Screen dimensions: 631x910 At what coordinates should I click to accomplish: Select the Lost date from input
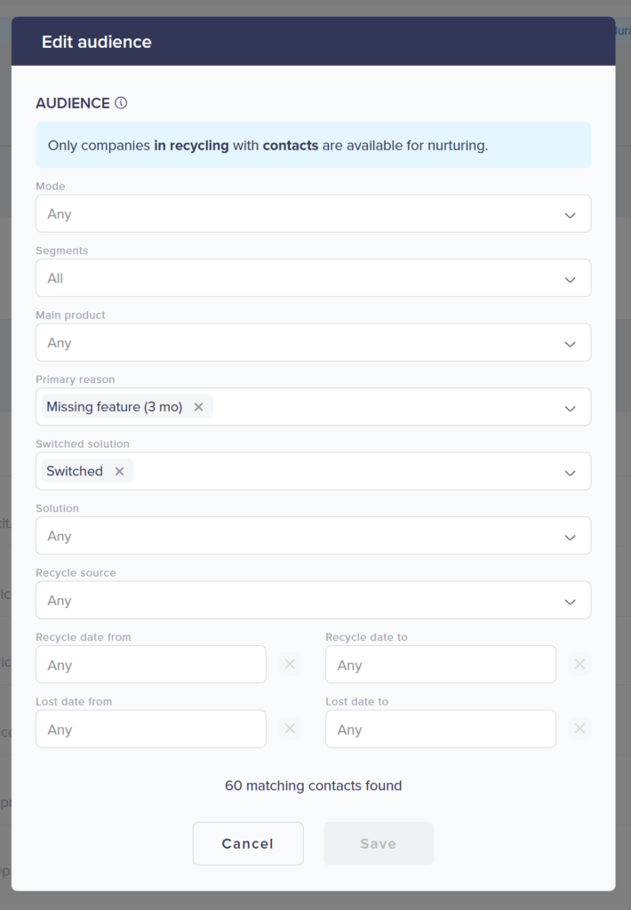(150, 730)
